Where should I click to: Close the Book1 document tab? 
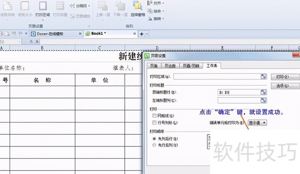click(135, 34)
